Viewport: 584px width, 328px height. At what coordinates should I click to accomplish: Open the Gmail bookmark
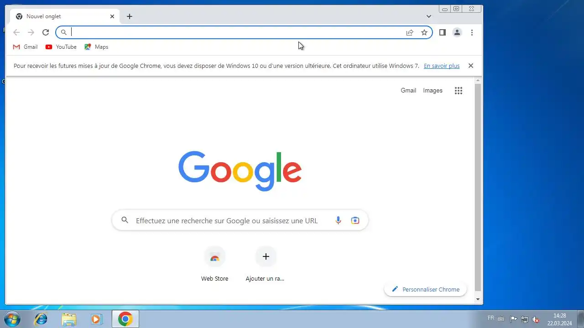(x=26, y=47)
